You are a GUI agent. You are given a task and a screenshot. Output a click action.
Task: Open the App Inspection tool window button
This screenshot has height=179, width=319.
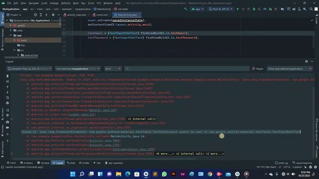pos(114,163)
